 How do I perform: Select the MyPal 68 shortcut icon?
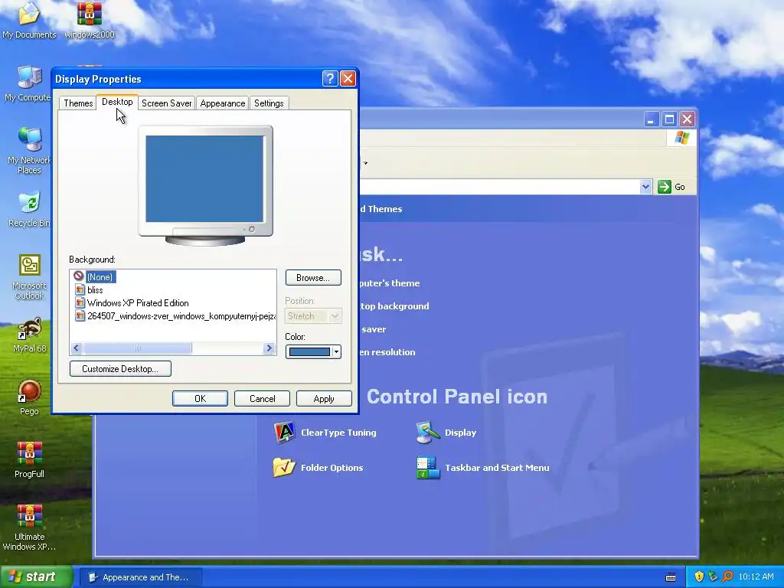(x=29, y=335)
